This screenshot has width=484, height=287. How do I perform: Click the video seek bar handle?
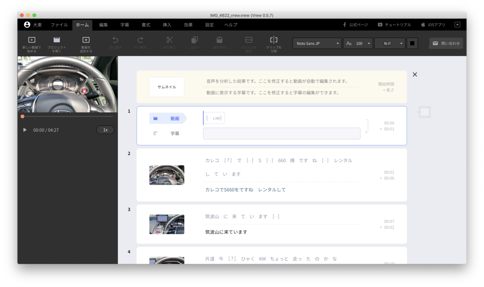[x=22, y=116]
